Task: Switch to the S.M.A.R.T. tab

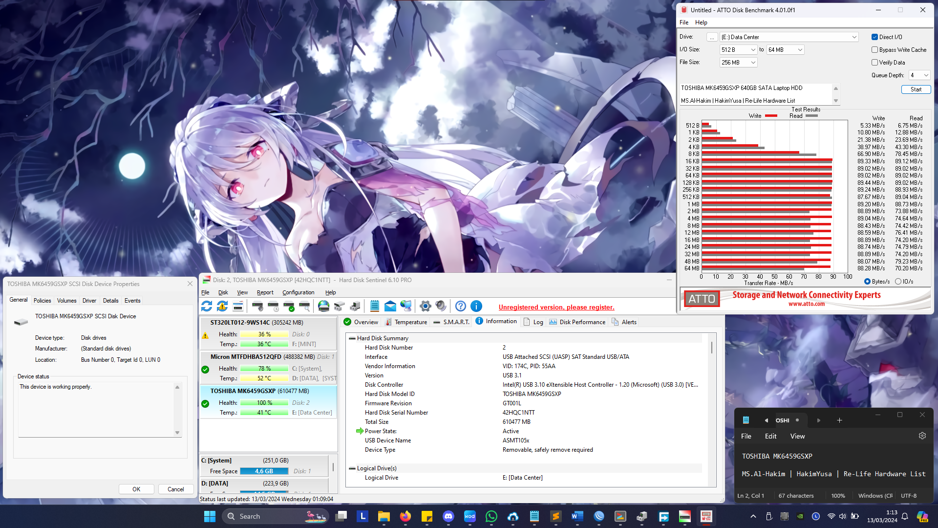Action: click(x=451, y=322)
